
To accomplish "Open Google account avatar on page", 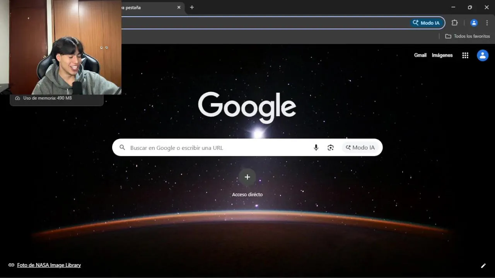I will 483,55.
